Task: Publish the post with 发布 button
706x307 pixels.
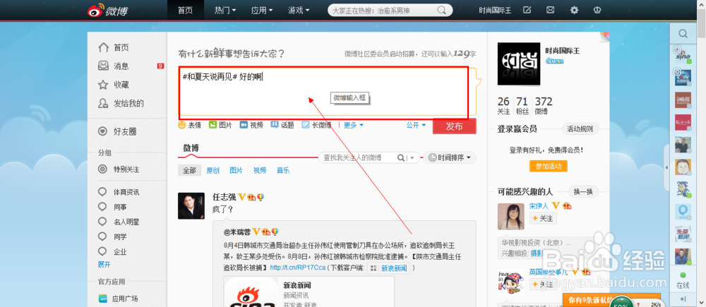Action: tap(454, 126)
